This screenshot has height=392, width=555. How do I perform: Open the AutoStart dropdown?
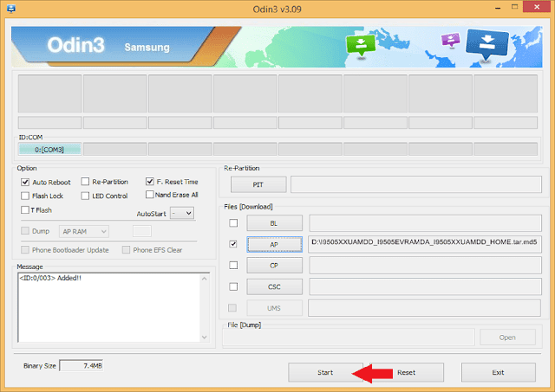pyautogui.click(x=182, y=213)
